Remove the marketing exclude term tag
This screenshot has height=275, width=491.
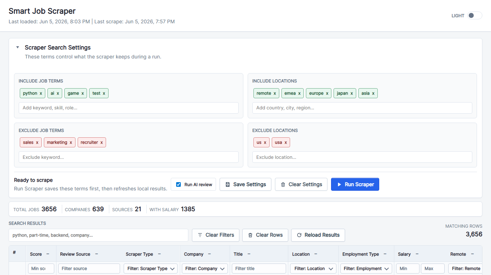[71, 142]
